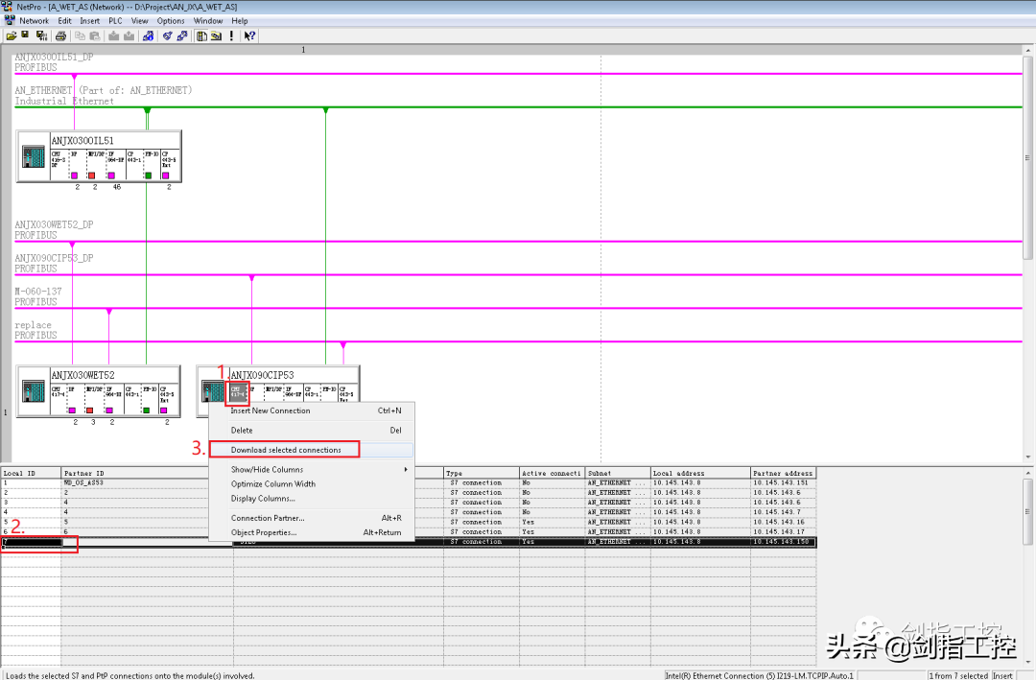
Task: Open the Options menu
Action: coord(171,20)
